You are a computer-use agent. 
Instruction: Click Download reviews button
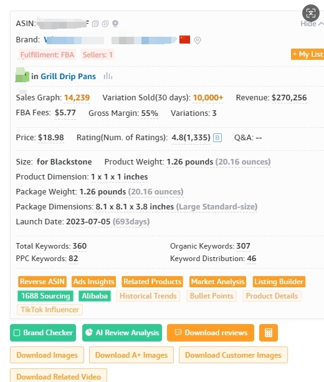point(211,333)
